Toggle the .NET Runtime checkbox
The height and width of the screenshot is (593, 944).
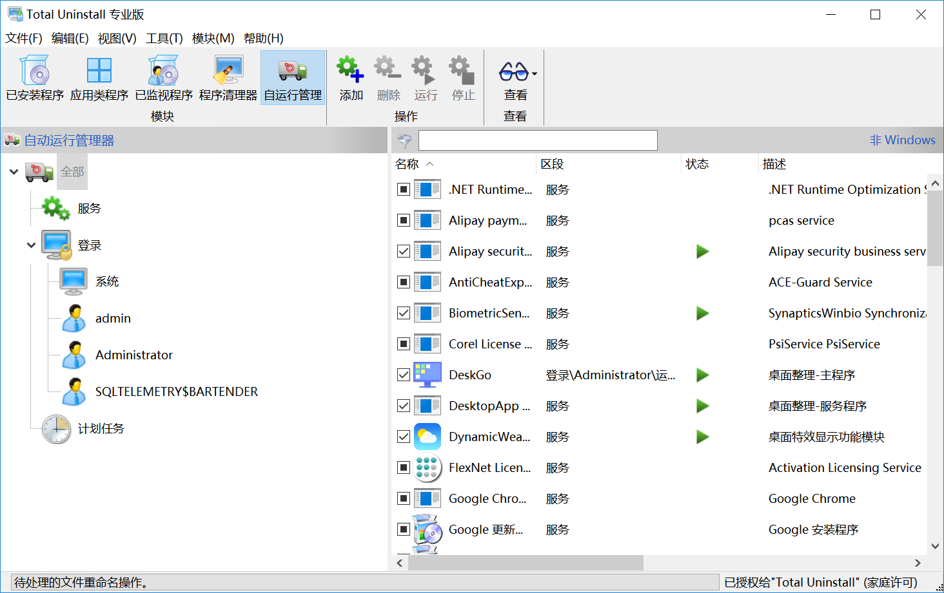(404, 189)
